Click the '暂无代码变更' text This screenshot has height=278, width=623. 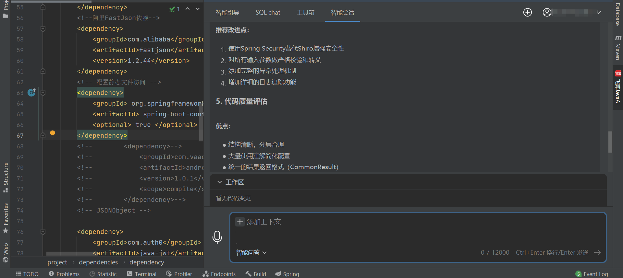[233, 198]
